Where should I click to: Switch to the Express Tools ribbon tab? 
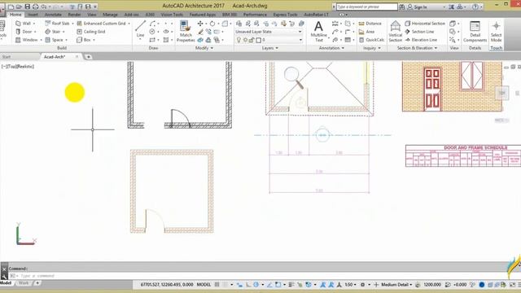pyautogui.click(x=285, y=15)
